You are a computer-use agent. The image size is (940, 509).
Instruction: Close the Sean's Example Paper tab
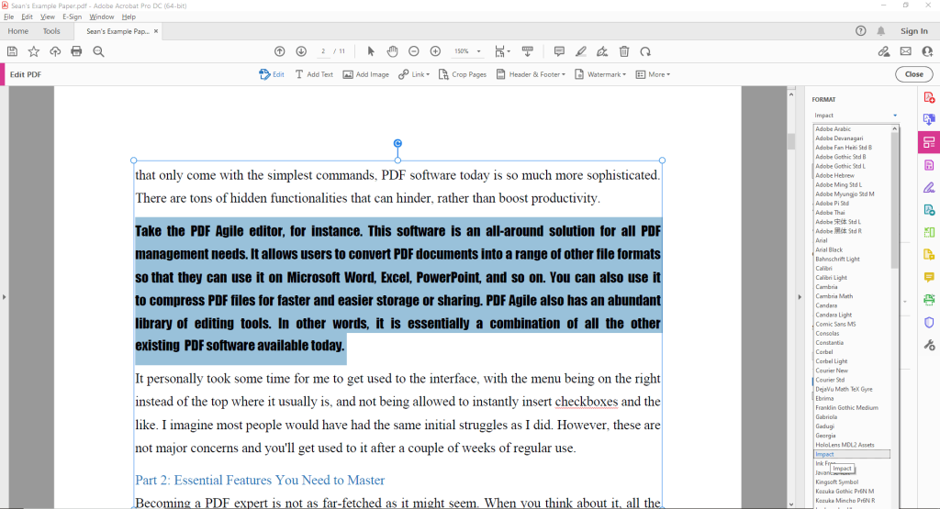[x=156, y=31]
